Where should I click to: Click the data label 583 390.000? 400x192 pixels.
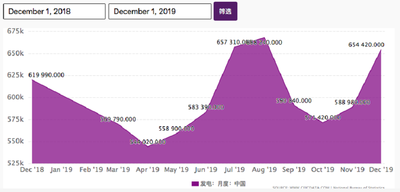[206, 107]
